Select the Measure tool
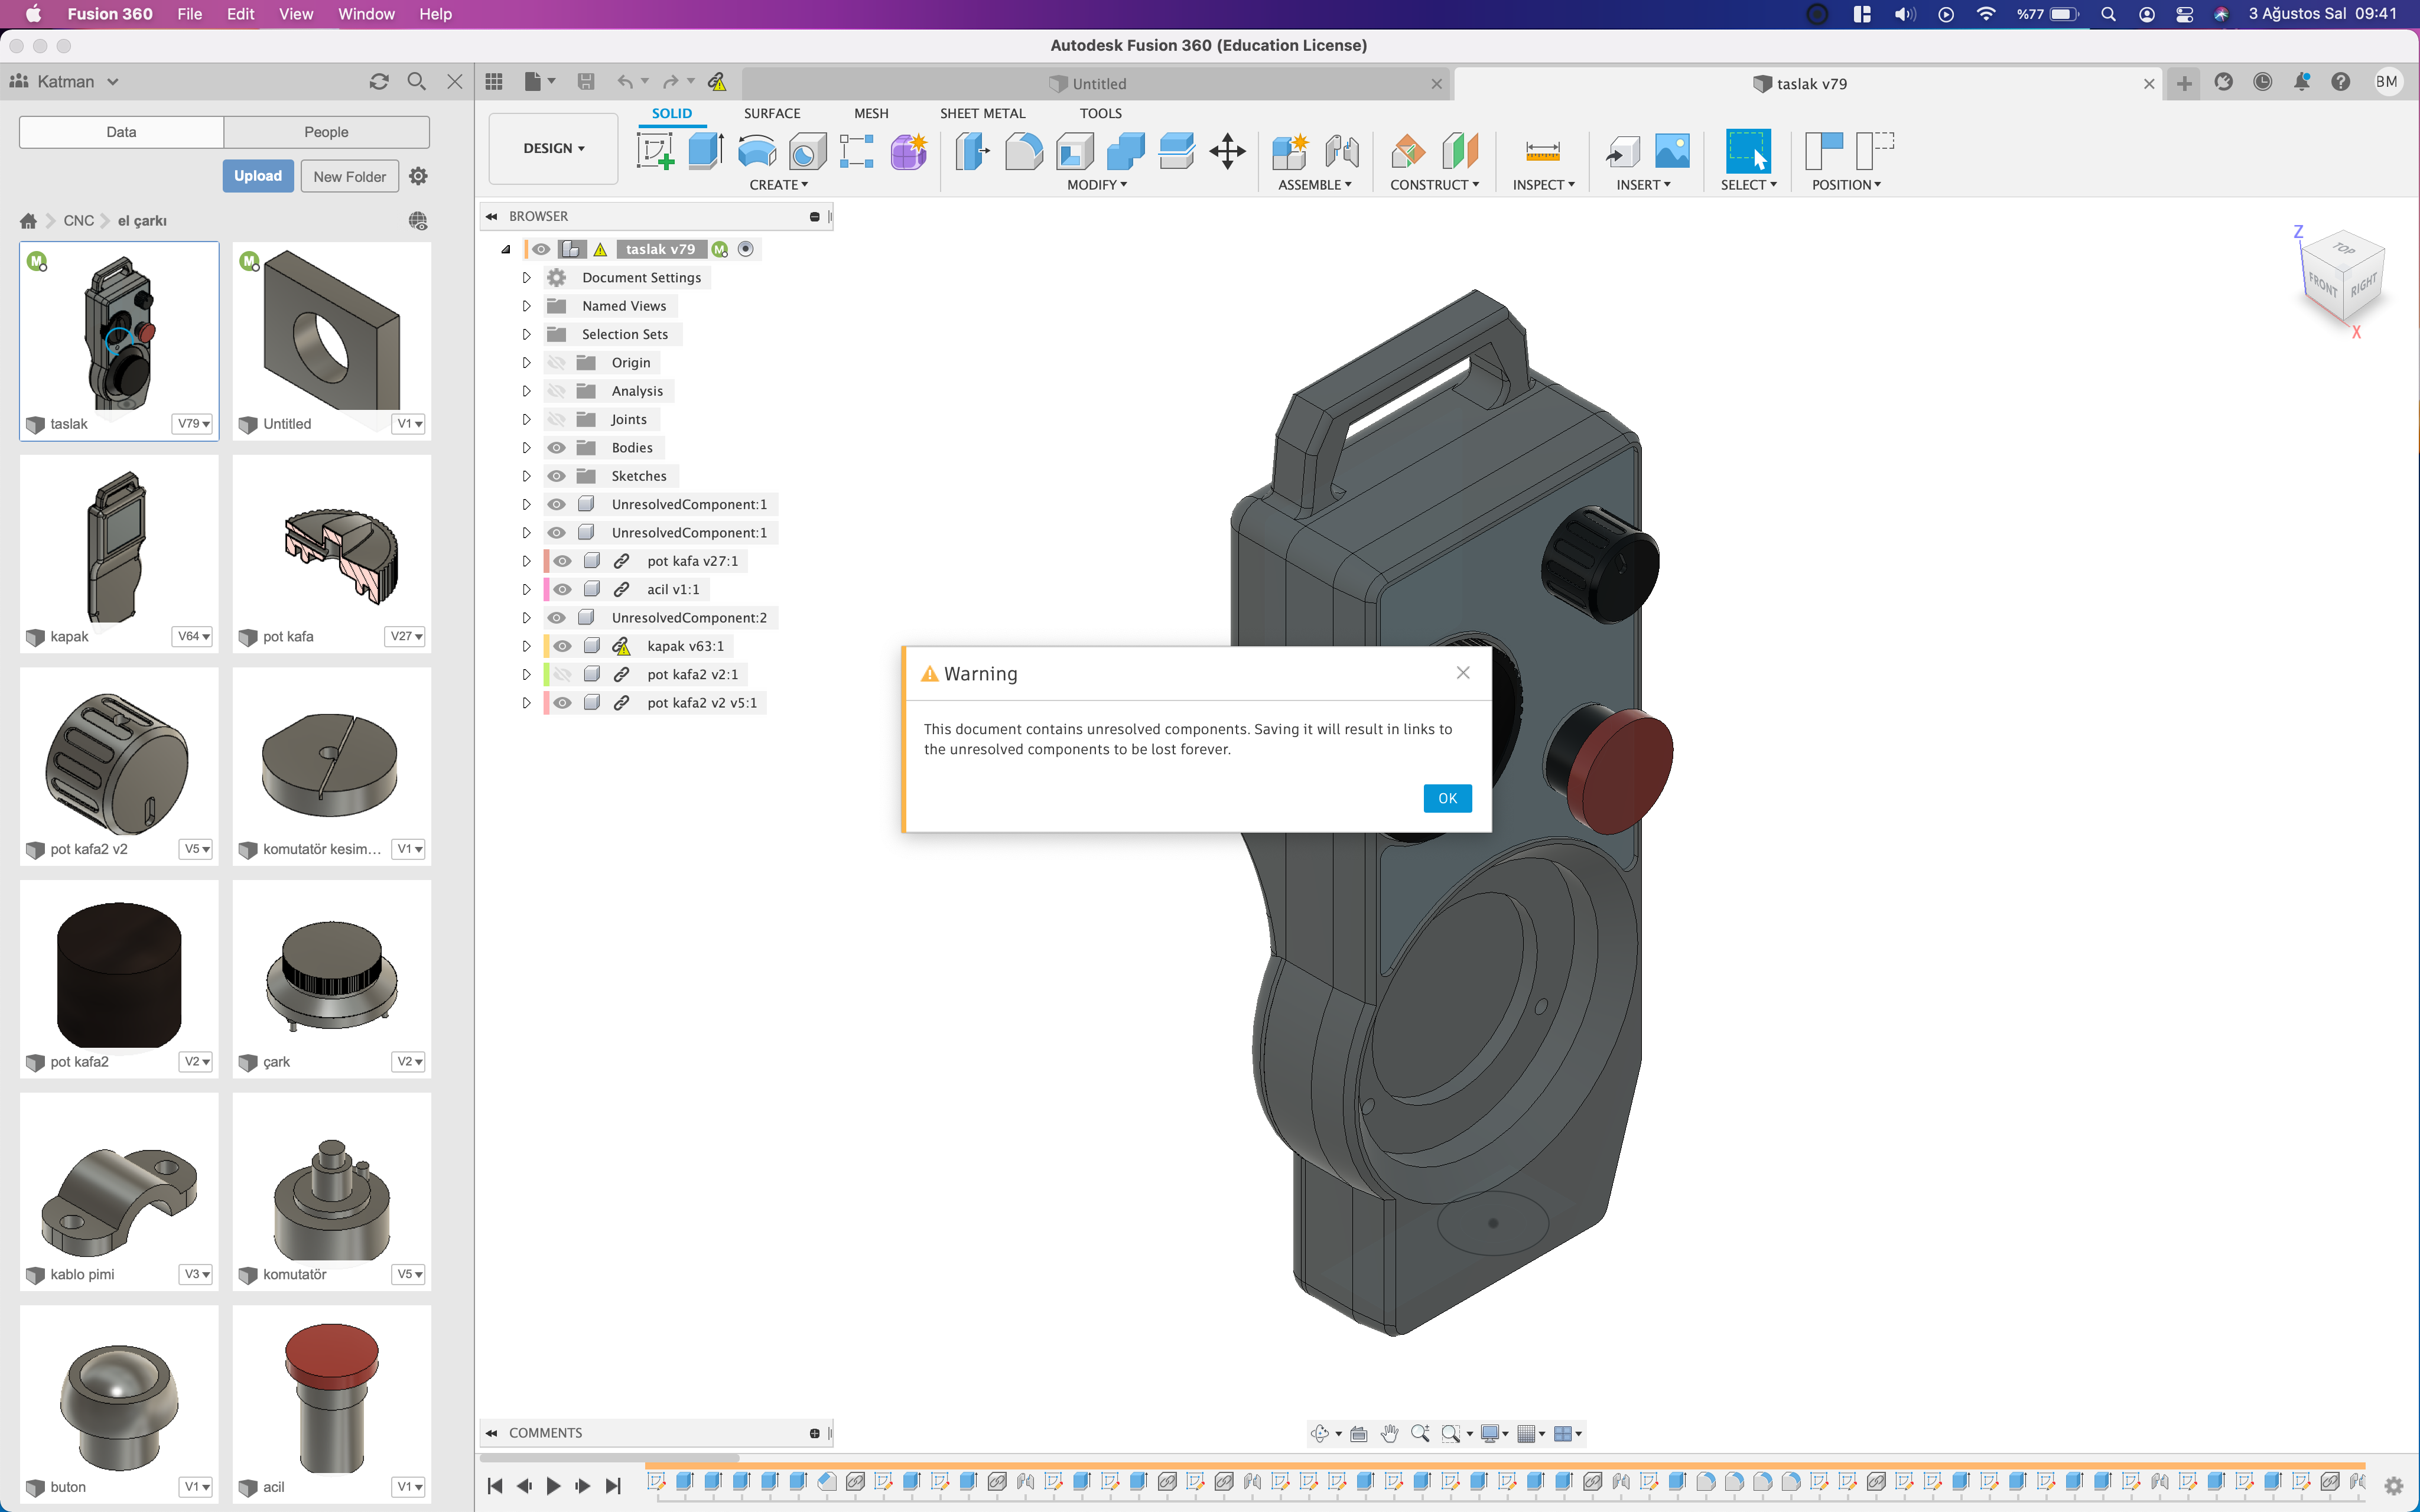The height and width of the screenshot is (1512, 2420). (x=1542, y=151)
